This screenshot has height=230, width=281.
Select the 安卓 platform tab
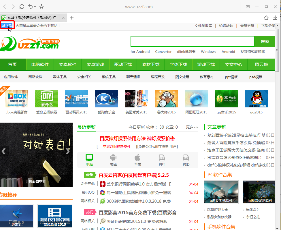tap(113, 160)
